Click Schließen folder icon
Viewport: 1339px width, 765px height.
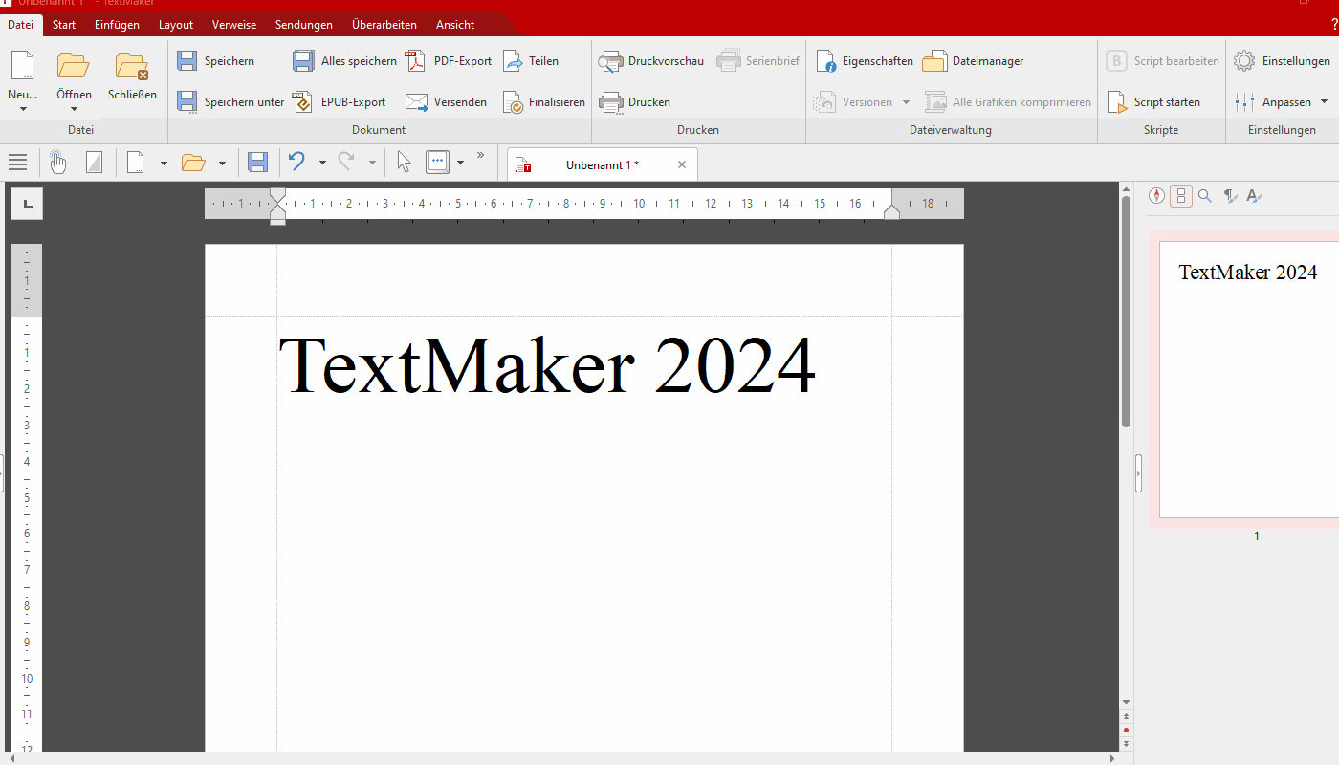tap(132, 66)
